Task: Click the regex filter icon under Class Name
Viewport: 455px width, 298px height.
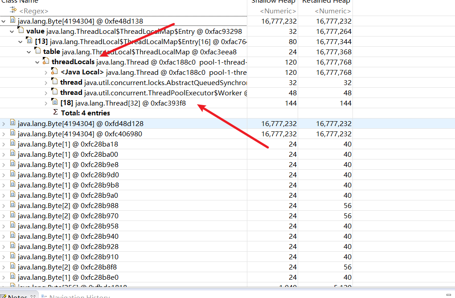Action: pos(13,10)
